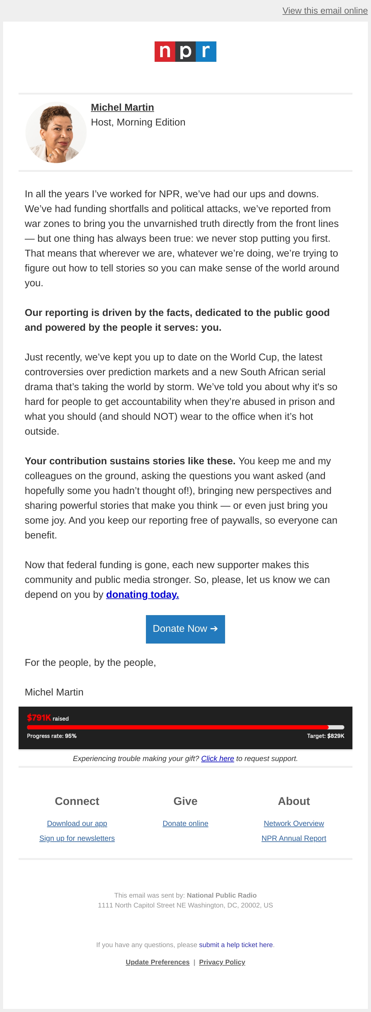Open Sign up for newsletters link
Image resolution: width=371 pixels, height=1012 pixels.
click(x=77, y=838)
